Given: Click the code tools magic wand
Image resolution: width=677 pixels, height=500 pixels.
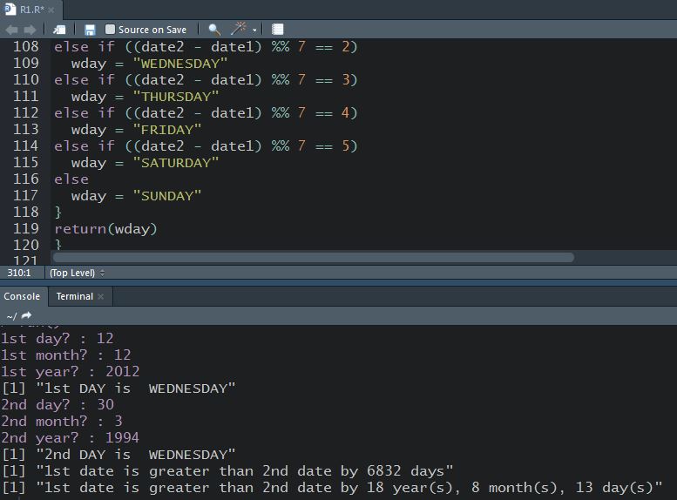Looking at the screenshot, I should [x=238, y=30].
